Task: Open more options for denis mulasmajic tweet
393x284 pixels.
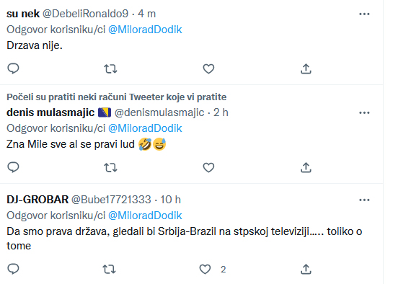Action: [x=364, y=112]
